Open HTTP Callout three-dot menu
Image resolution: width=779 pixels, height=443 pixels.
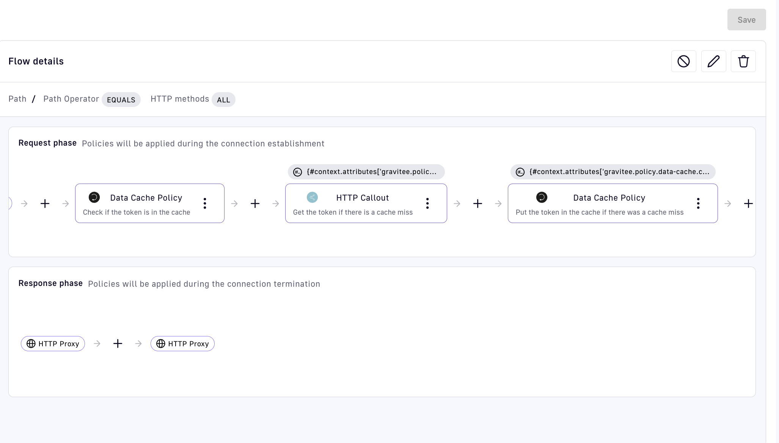427,204
